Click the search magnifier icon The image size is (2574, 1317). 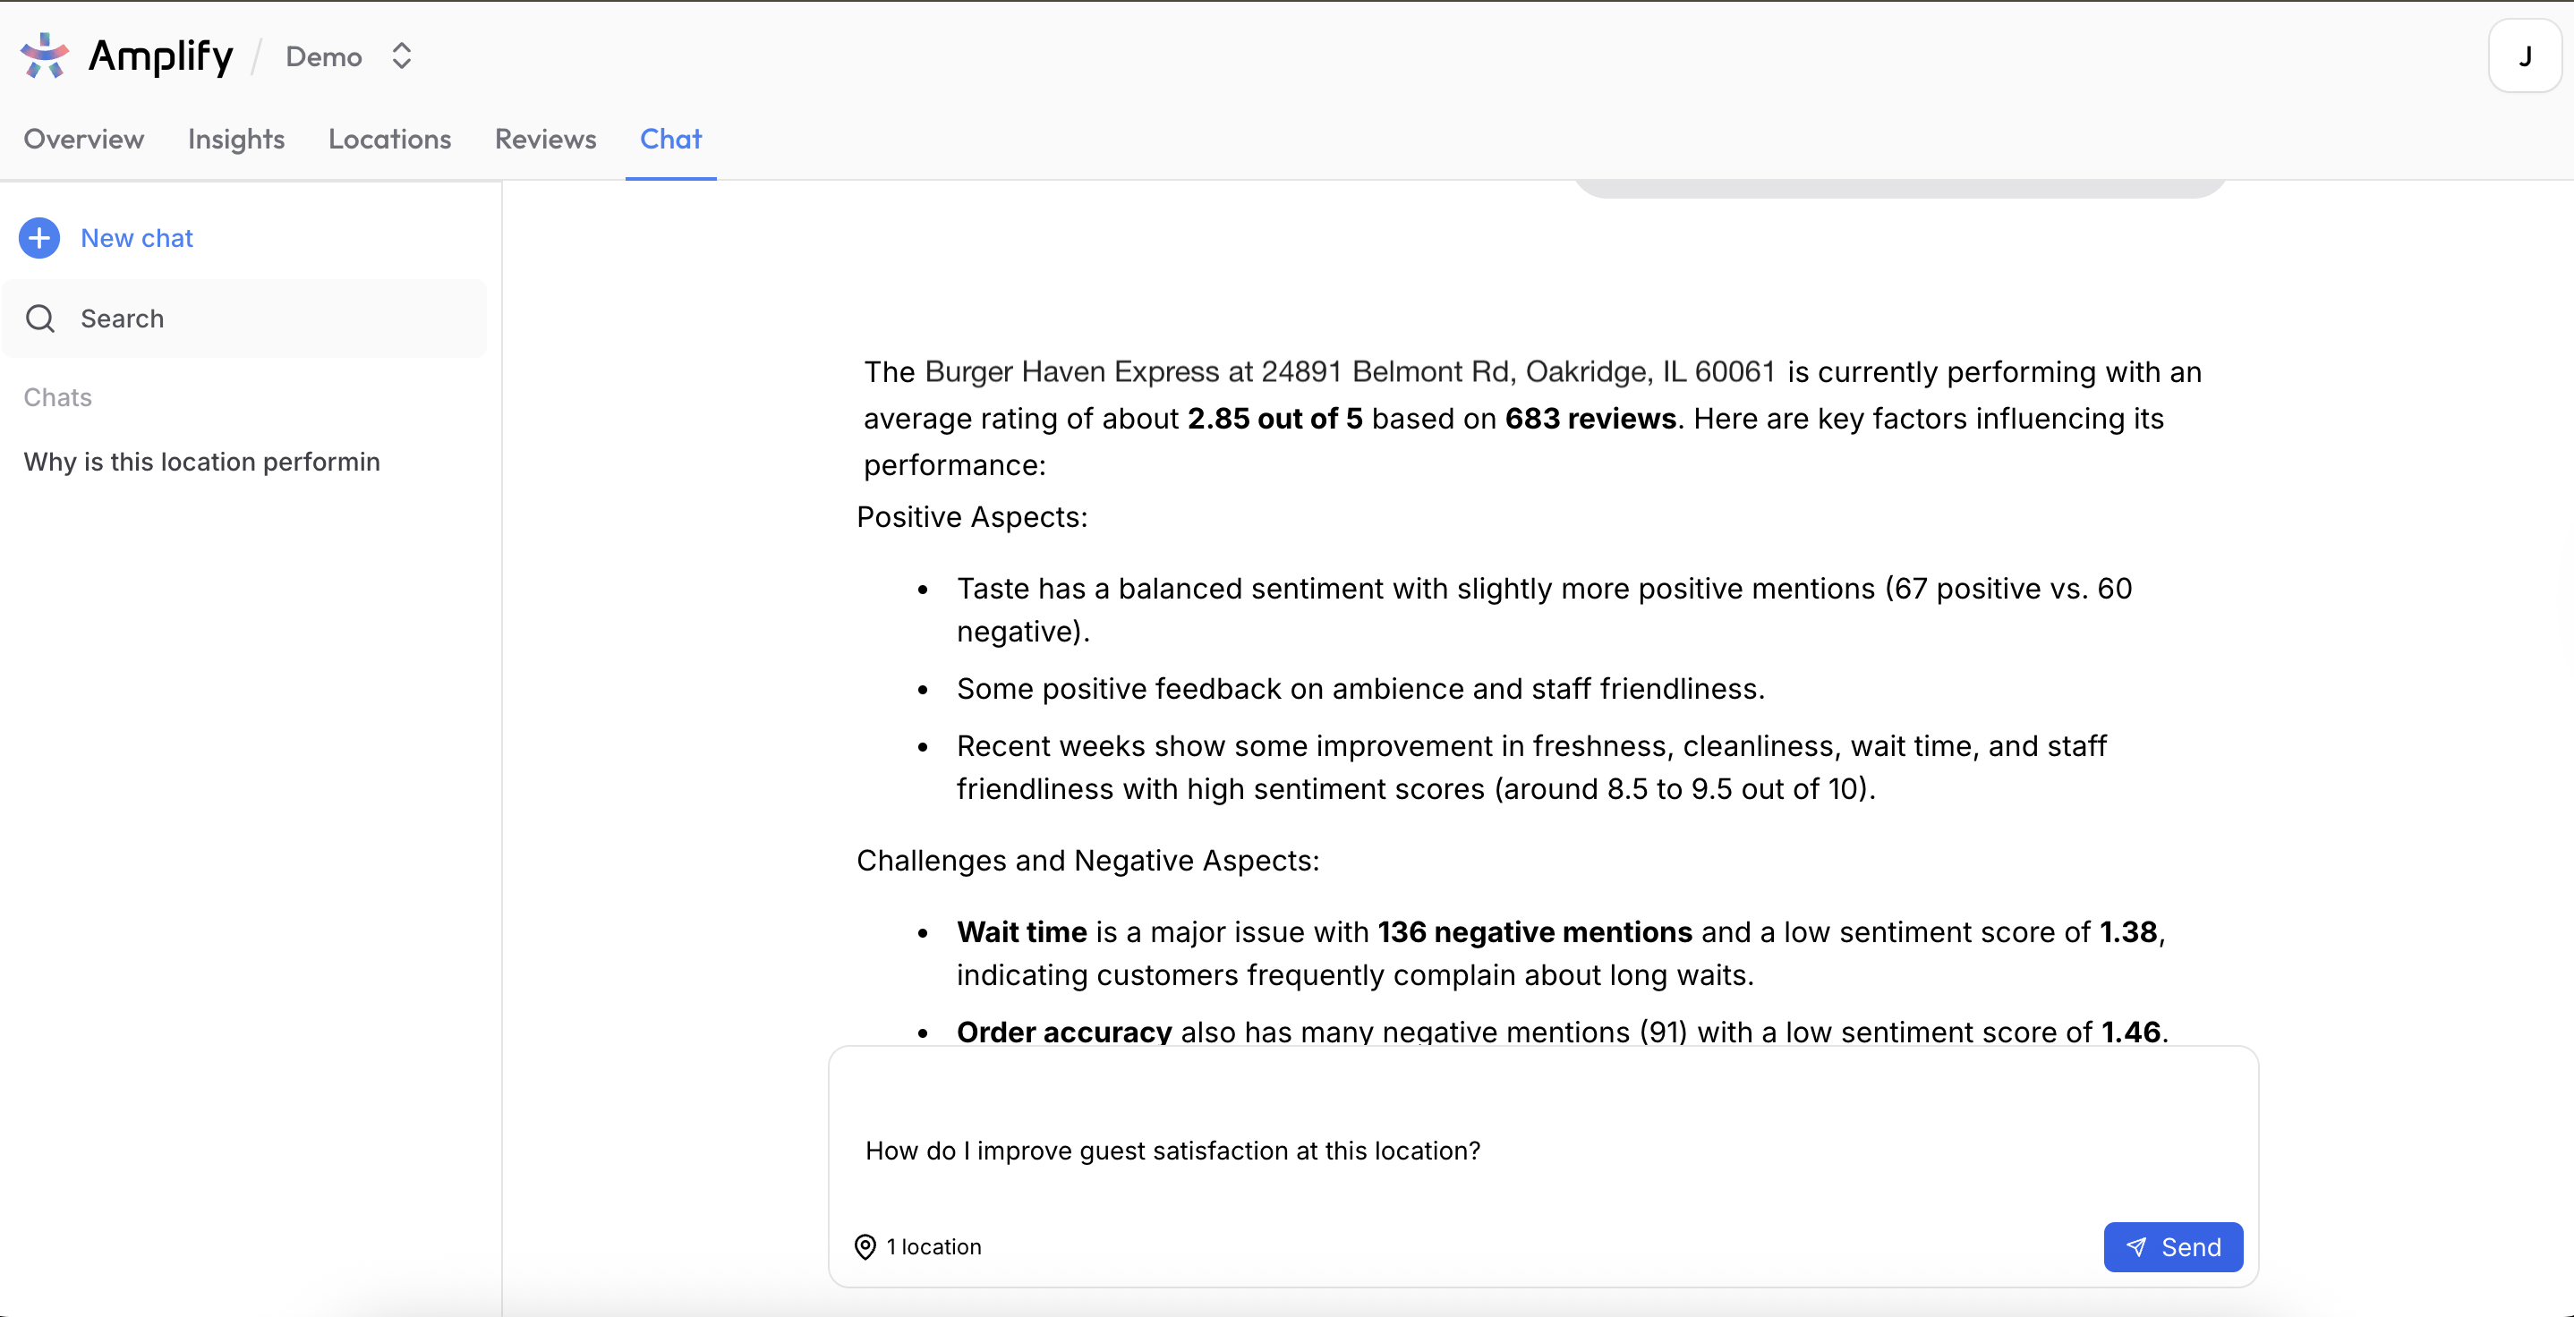tap(40, 319)
